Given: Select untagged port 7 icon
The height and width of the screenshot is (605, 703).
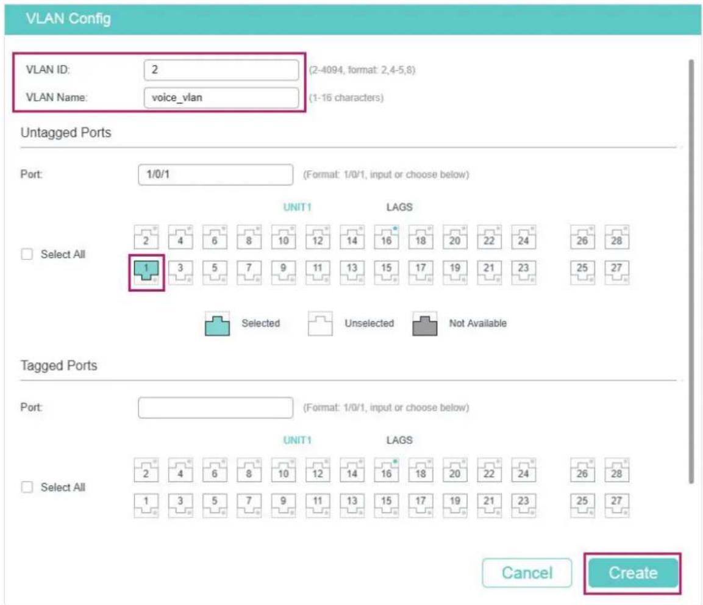Looking at the screenshot, I should click(249, 272).
